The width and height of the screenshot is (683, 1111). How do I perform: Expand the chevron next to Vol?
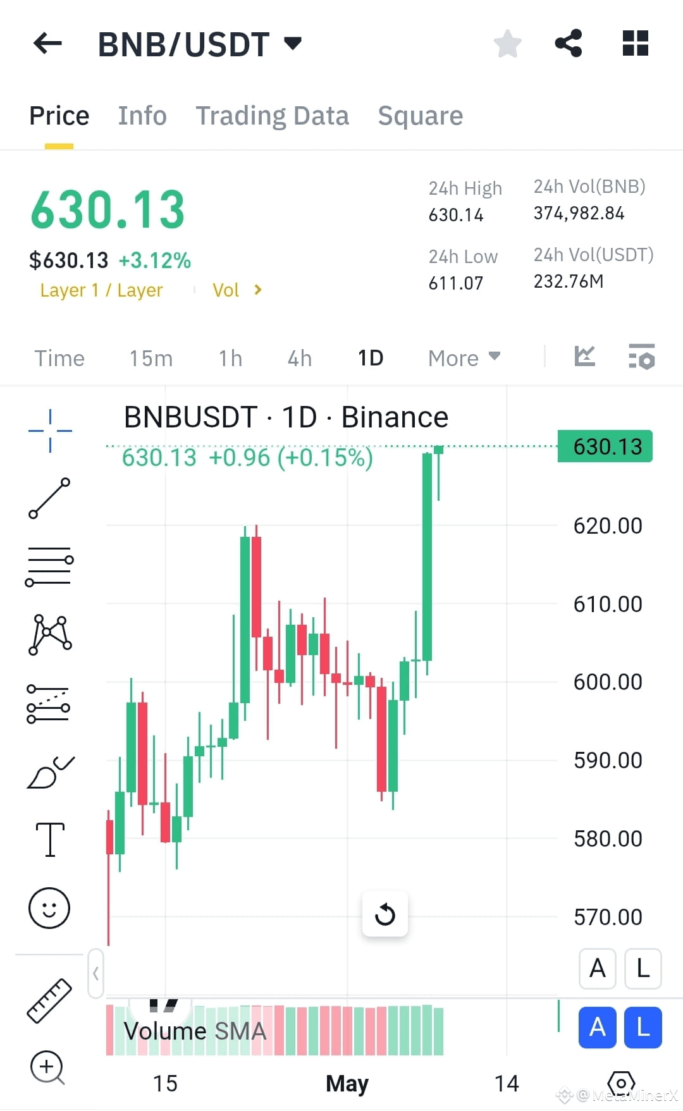pos(257,290)
